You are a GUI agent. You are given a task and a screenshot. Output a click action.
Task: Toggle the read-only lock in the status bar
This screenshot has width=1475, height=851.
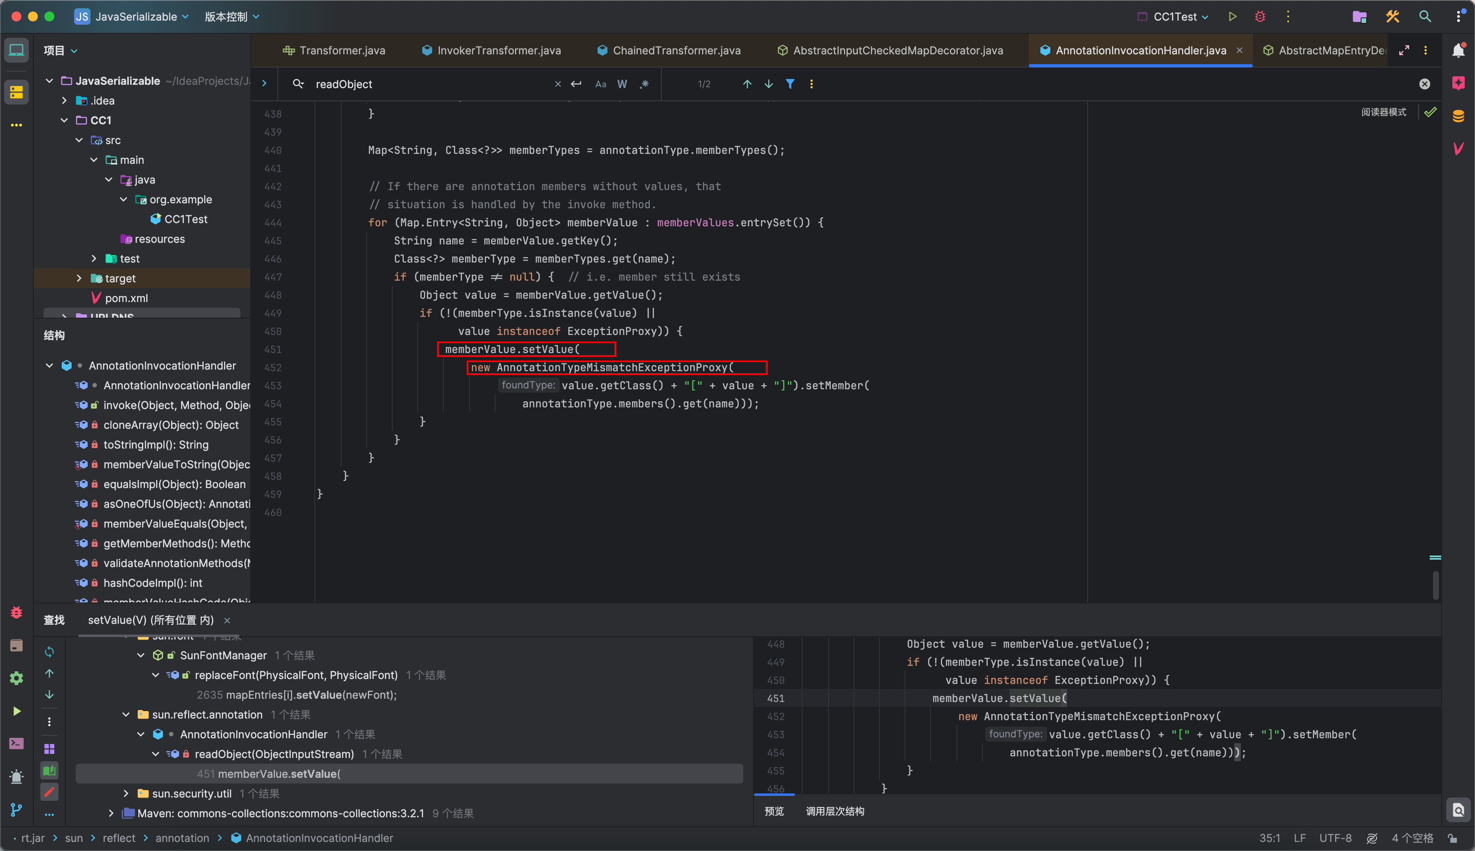(1452, 838)
